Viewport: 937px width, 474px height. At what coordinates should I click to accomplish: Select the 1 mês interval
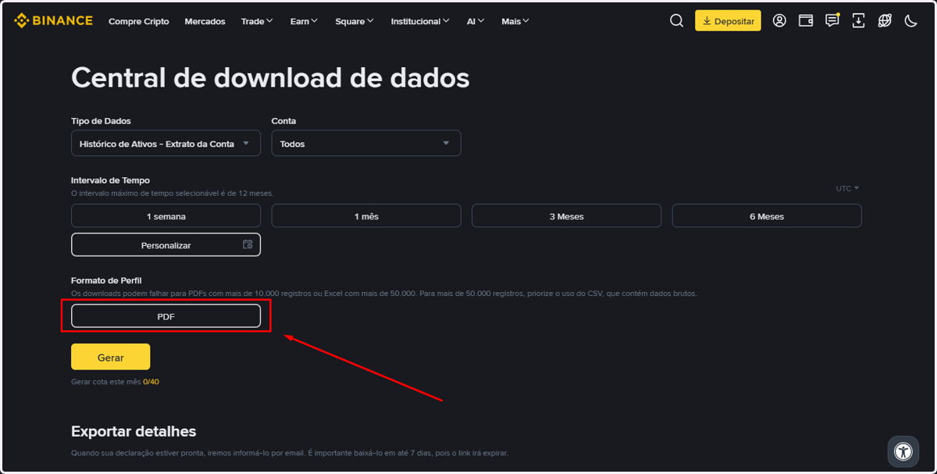click(x=366, y=216)
